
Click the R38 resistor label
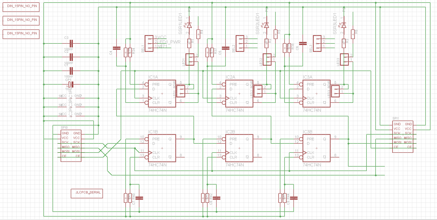(293, 47)
